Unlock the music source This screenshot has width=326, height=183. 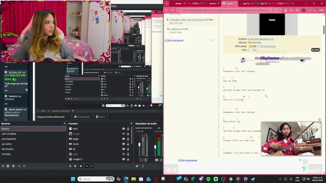click(x=128, y=144)
